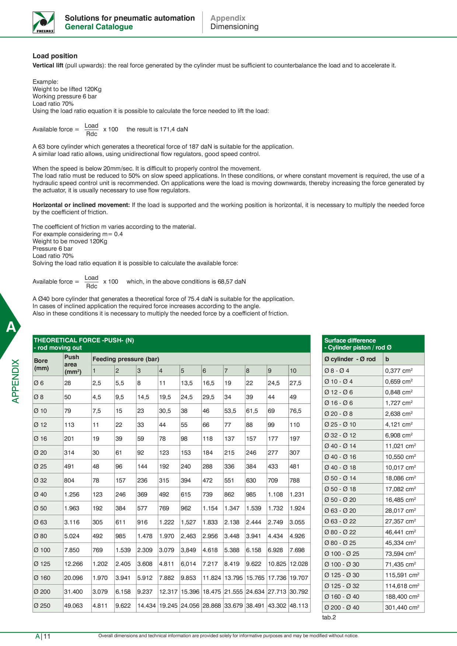Click 'the result is 171,4 daN' text
The image size is (457, 646).
157,129
